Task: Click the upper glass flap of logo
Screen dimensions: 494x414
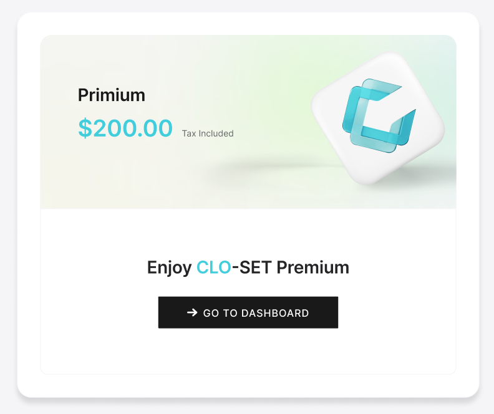Action: coord(381,90)
